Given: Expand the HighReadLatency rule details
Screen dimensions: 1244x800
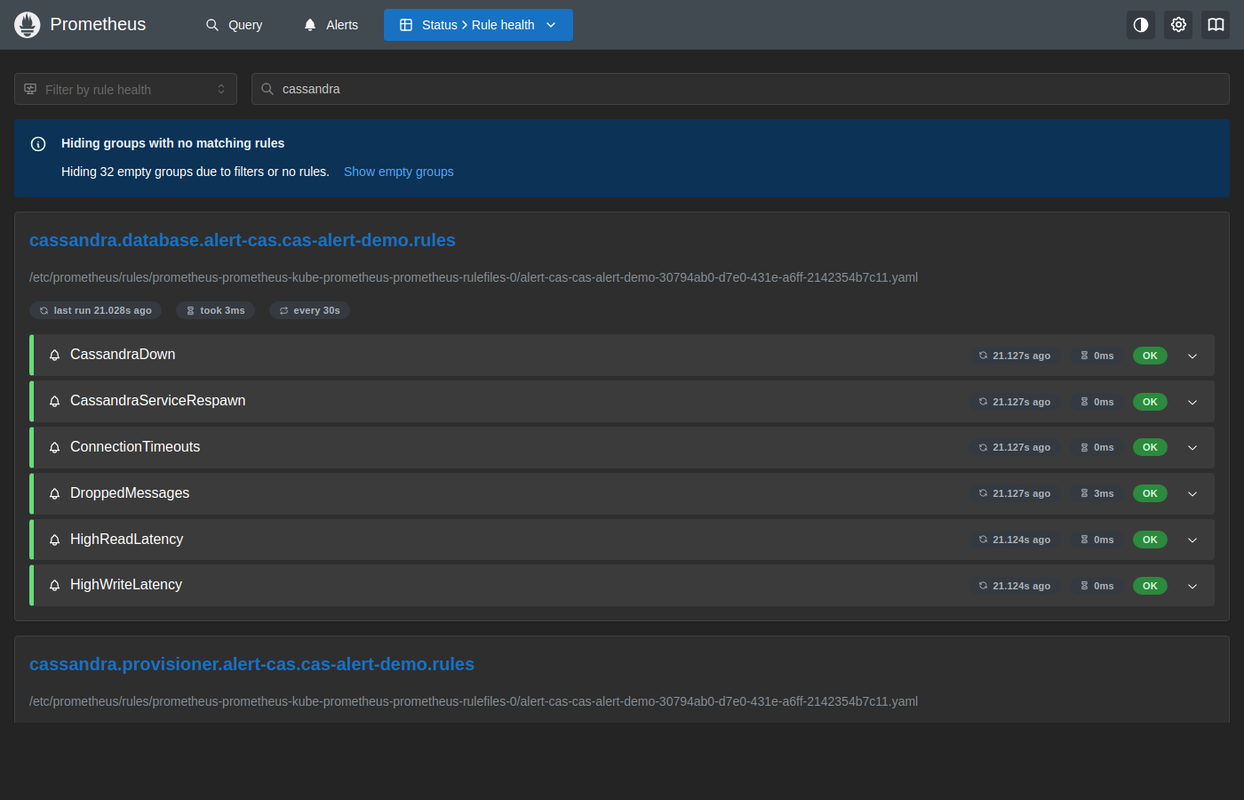Looking at the screenshot, I should coord(1192,540).
